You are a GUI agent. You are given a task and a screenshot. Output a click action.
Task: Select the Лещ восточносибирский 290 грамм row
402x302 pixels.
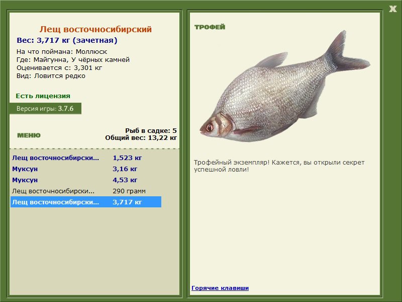[x=86, y=191]
